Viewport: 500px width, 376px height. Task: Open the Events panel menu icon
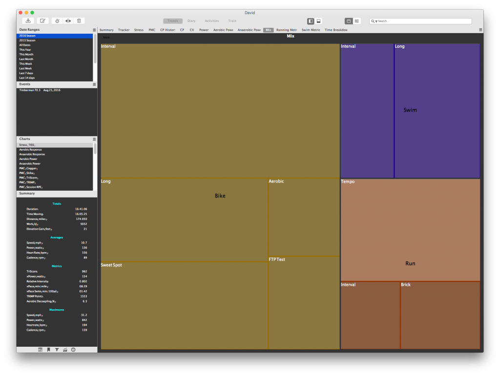click(94, 84)
